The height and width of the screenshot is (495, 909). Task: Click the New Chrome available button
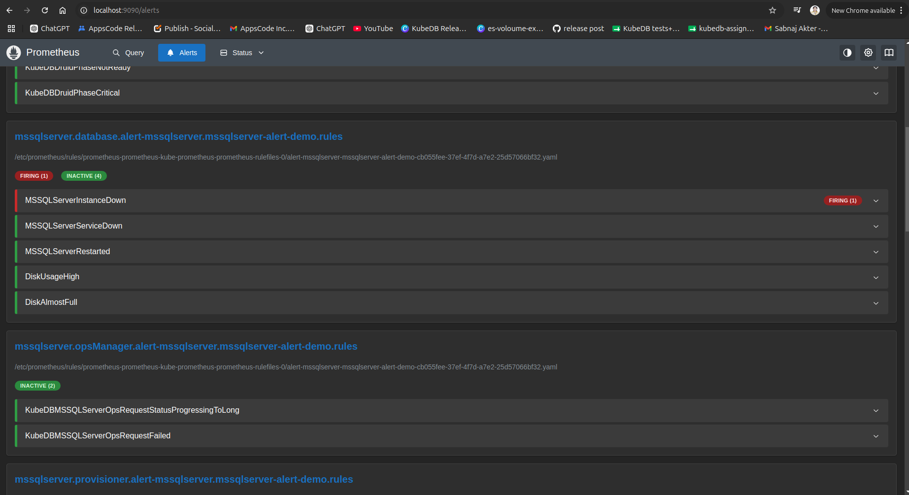tap(863, 10)
